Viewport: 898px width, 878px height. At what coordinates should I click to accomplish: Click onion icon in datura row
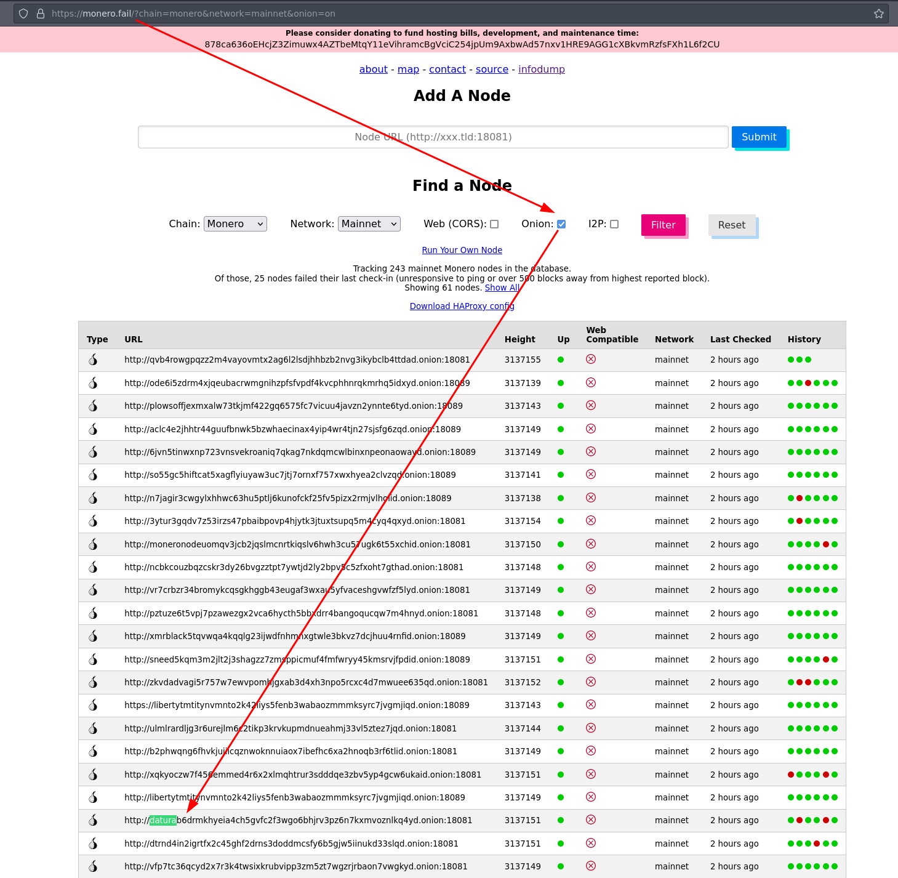point(93,820)
